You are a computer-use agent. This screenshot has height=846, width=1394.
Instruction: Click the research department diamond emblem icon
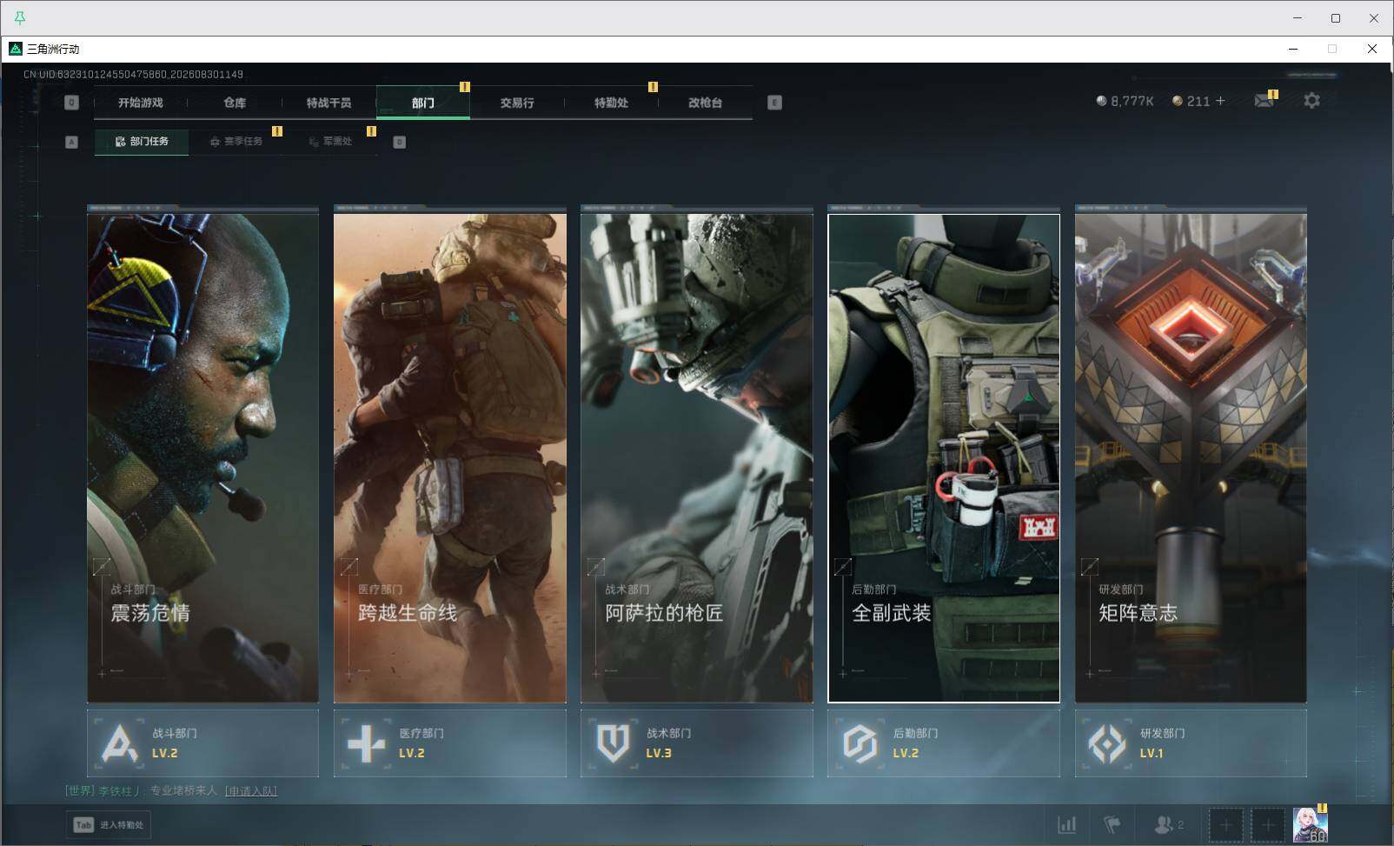point(1107,744)
